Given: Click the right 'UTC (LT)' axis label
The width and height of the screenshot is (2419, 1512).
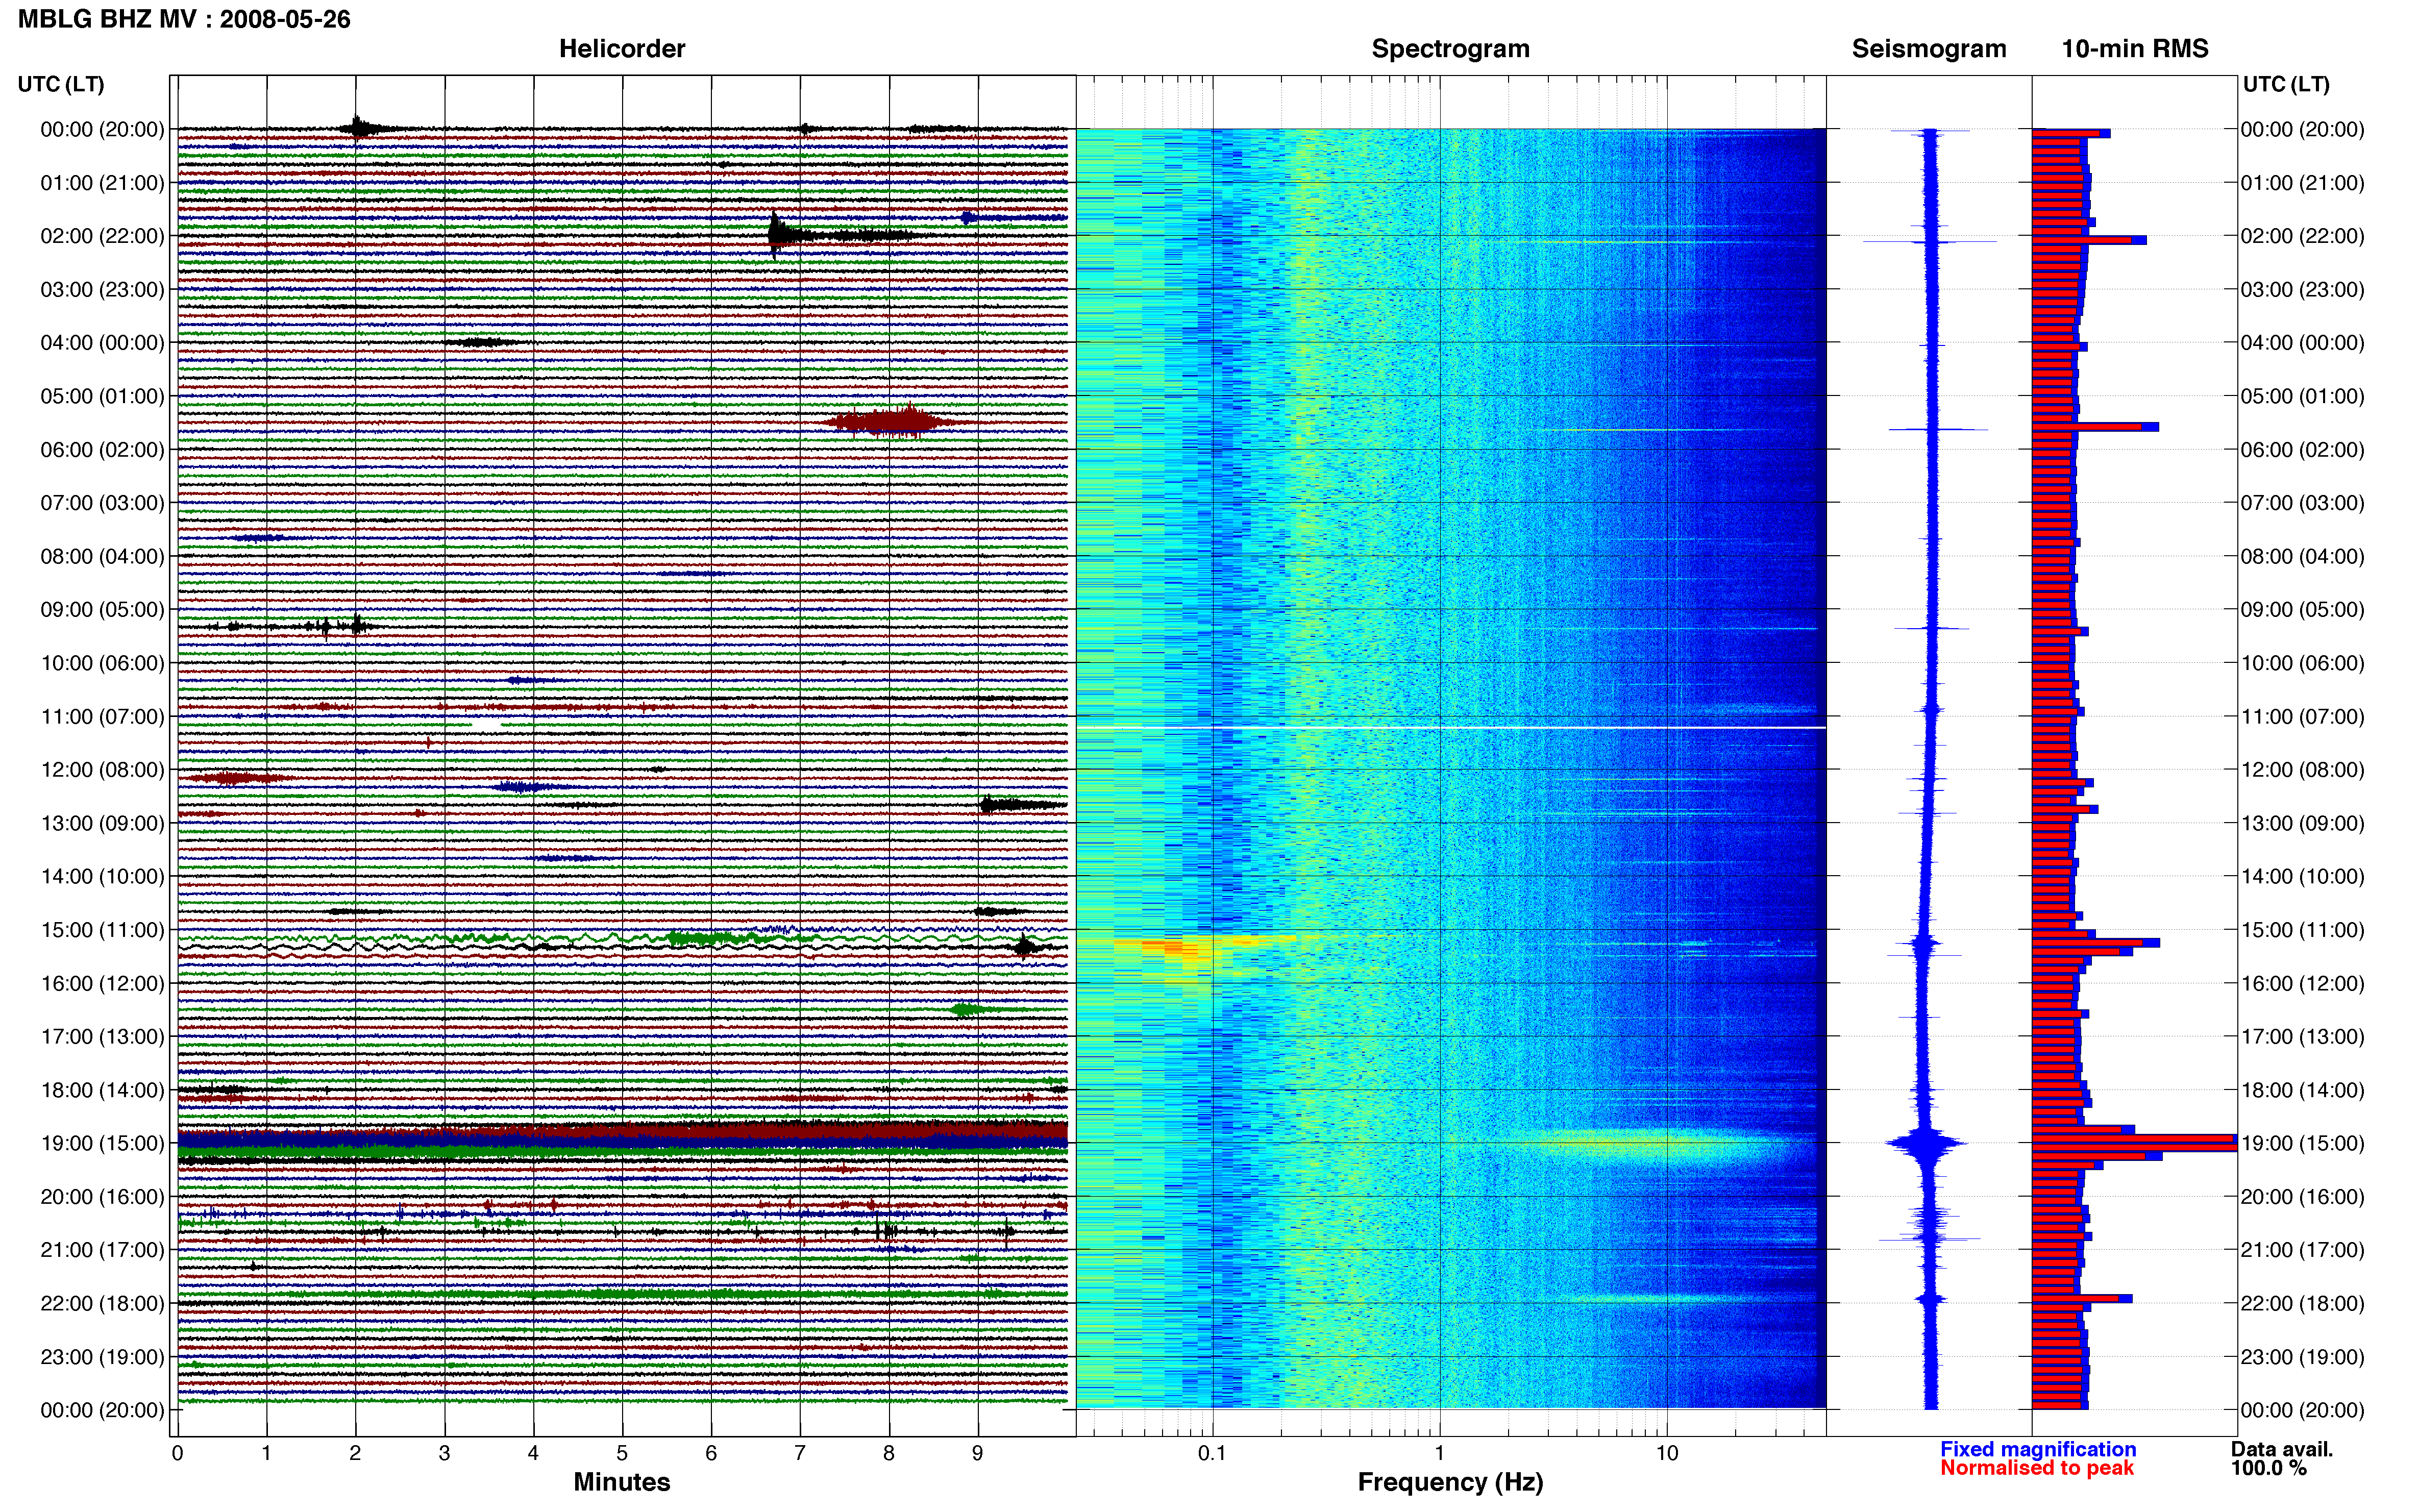Looking at the screenshot, I should (2286, 84).
